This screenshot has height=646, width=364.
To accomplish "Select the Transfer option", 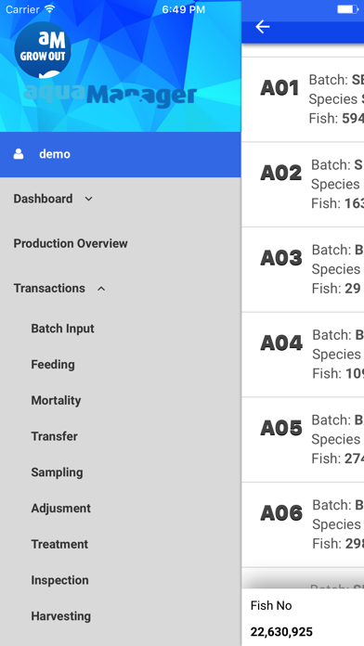I will (55, 436).
